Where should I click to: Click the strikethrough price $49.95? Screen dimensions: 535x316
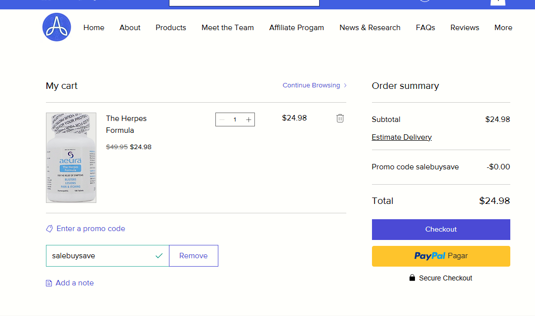(x=117, y=147)
